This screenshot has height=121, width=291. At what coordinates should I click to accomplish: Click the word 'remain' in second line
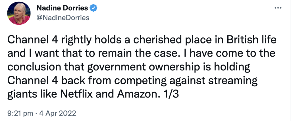click(108, 54)
